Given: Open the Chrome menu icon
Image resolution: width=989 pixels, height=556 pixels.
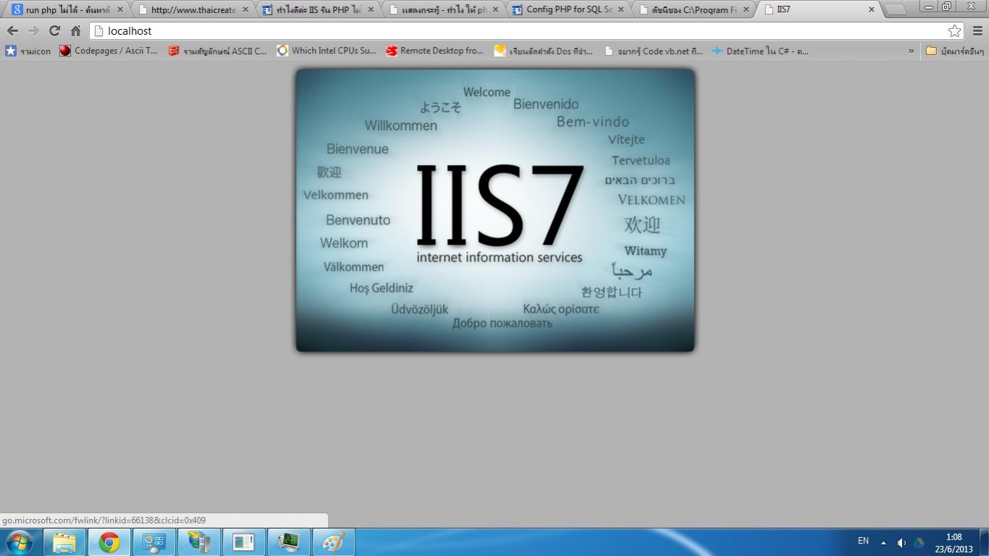Looking at the screenshot, I should point(977,30).
